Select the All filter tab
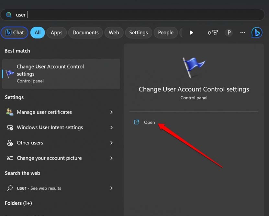This screenshot has width=269, height=216. (x=38, y=32)
